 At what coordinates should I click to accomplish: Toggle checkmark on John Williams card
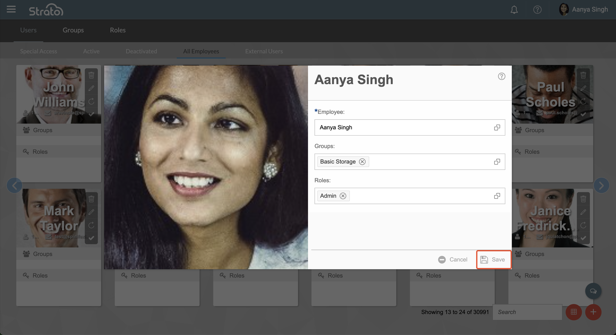click(91, 114)
